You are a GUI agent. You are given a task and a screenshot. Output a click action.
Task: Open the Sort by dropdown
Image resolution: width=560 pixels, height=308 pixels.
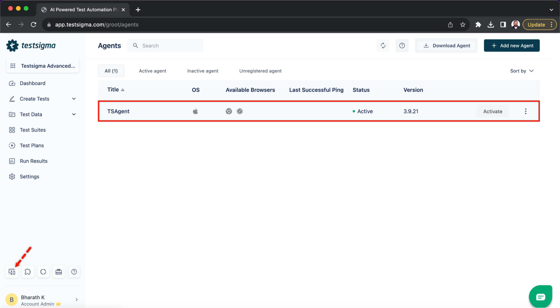(x=522, y=71)
